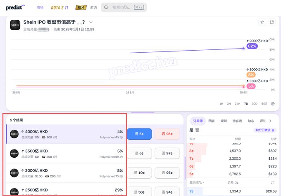281x196 pixels.
Task: Click the panel divider handle below chart
Action: [x=143, y=113]
